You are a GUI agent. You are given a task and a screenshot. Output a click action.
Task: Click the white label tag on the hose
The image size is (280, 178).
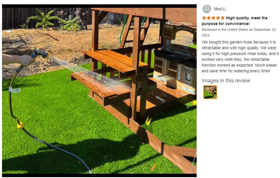coord(15,90)
